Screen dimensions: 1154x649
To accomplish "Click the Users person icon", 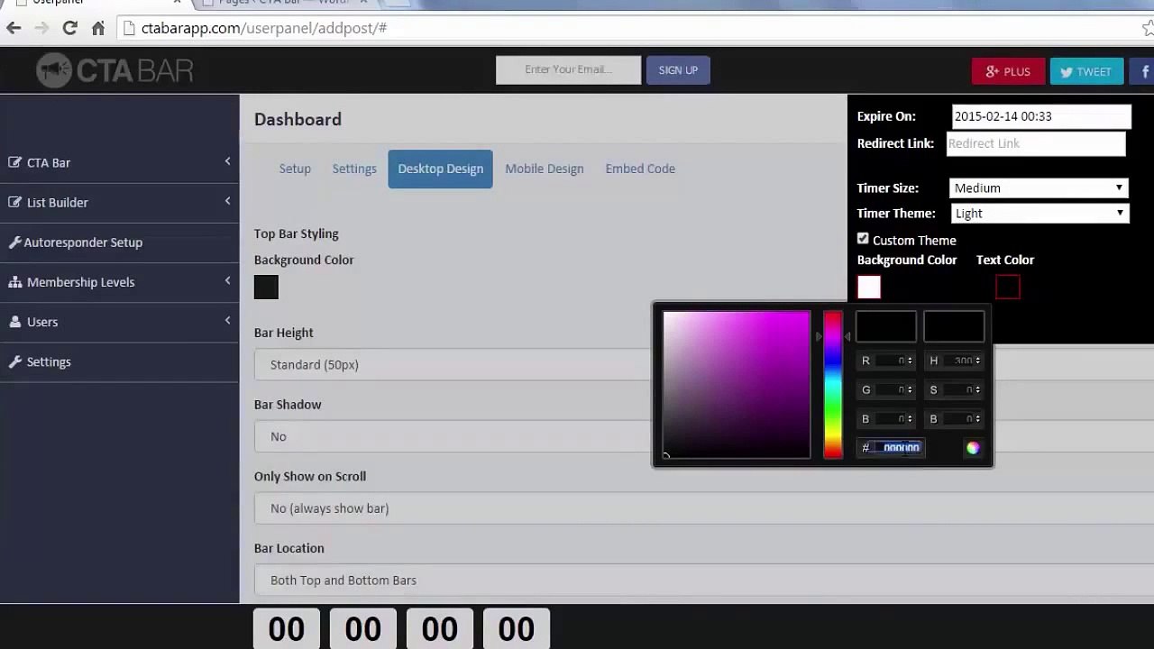I will tap(15, 322).
